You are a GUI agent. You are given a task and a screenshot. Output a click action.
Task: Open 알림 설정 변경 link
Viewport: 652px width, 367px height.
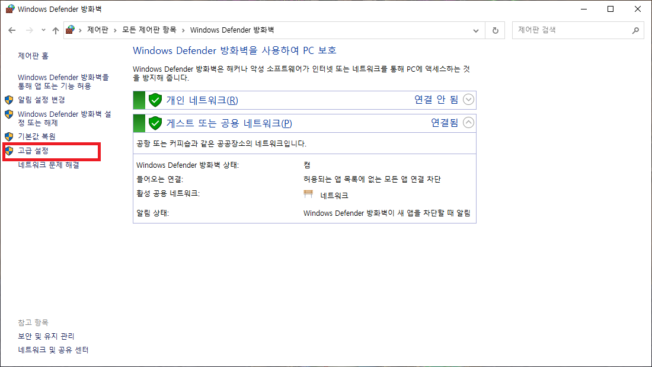(41, 100)
